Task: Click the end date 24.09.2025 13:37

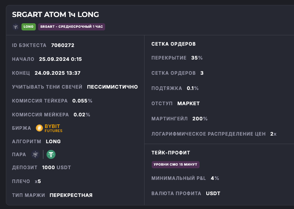Action: [x=57, y=73]
